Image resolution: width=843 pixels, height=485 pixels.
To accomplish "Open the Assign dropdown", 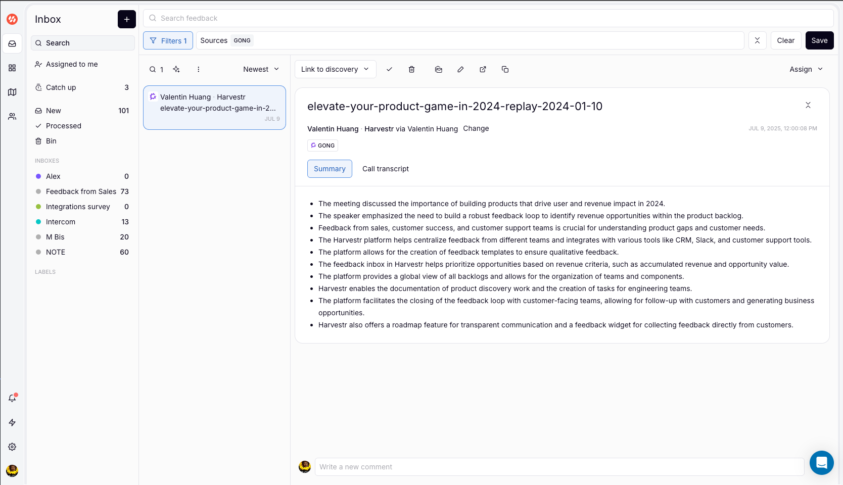I will (806, 69).
